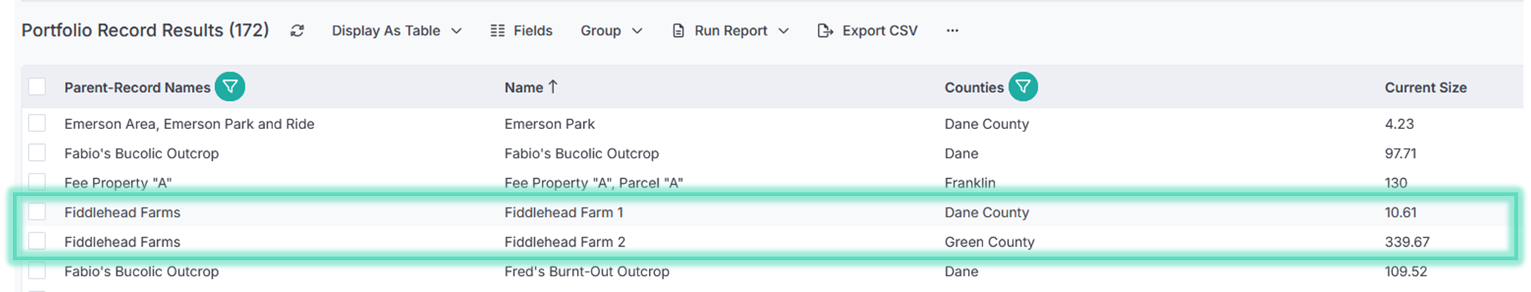Click the Fields button label
This screenshot has width=1531, height=292.
click(533, 31)
